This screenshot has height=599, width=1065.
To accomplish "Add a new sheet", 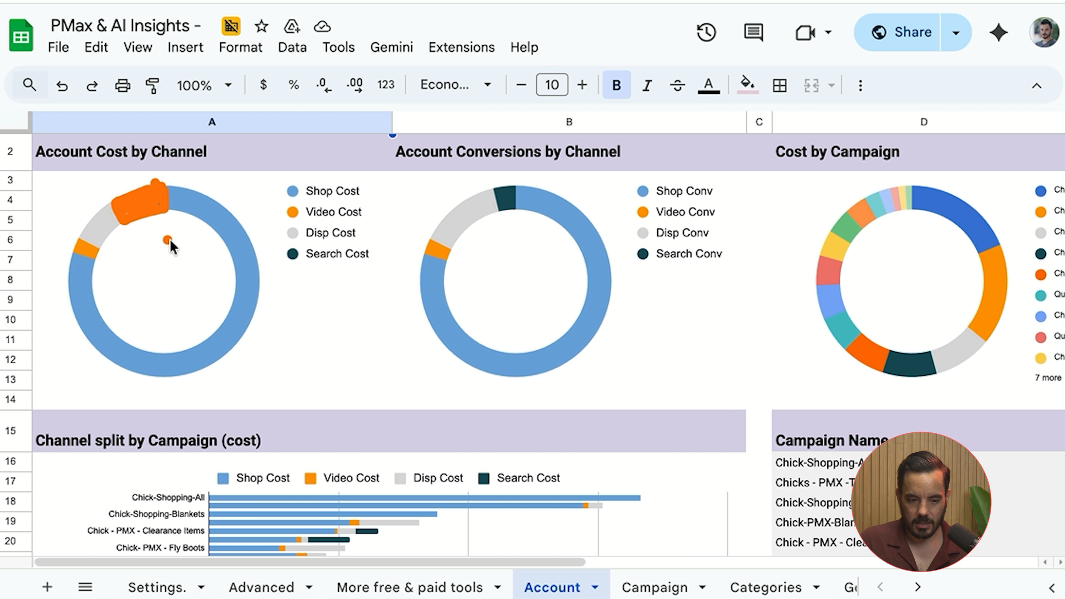I will (47, 587).
